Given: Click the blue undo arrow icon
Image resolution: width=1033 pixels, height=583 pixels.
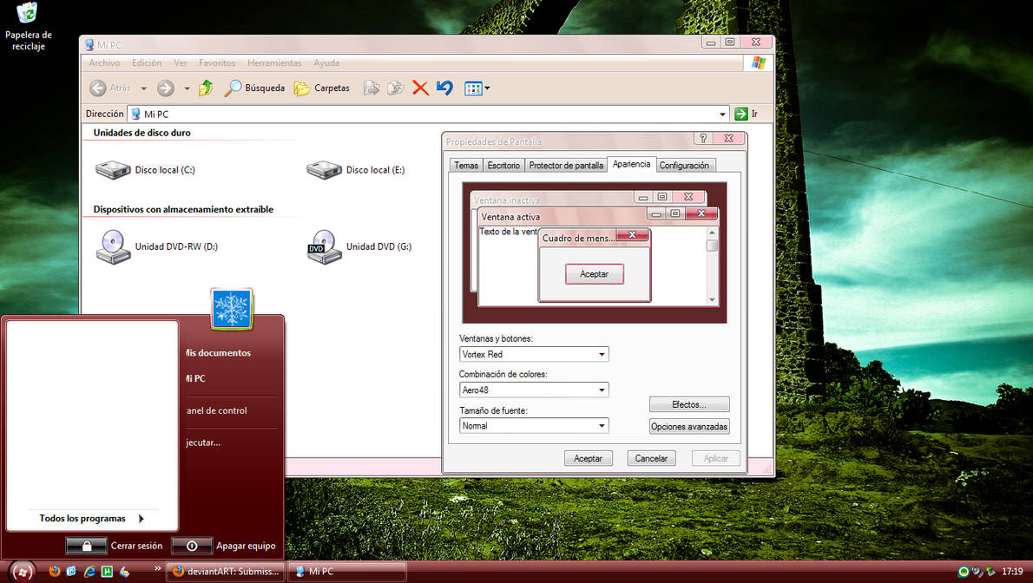Looking at the screenshot, I should click(x=444, y=88).
